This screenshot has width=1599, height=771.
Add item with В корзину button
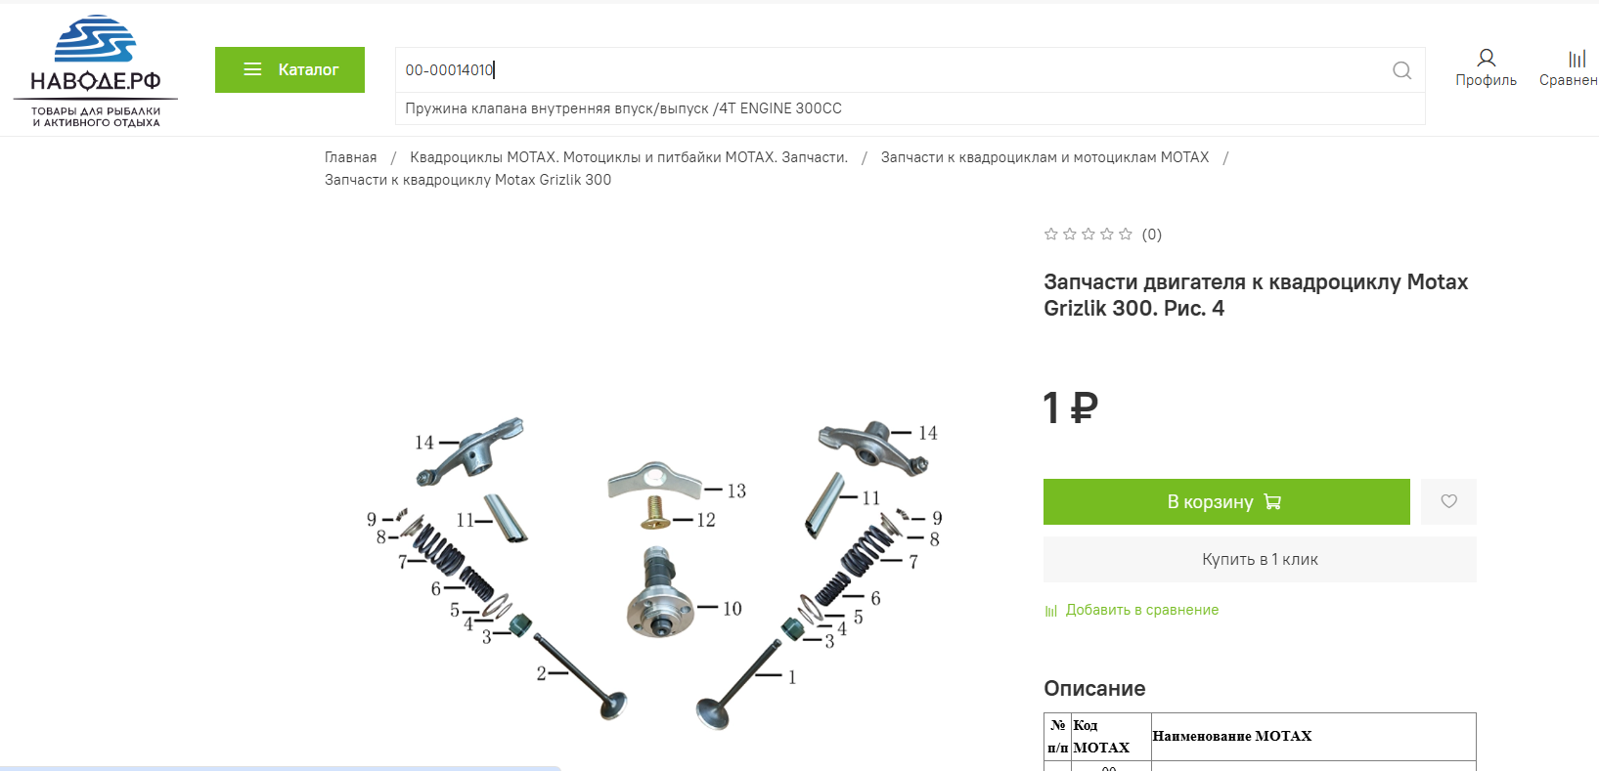pyautogui.click(x=1226, y=501)
